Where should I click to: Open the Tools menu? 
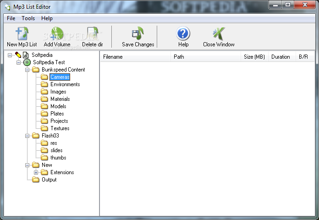click(28, 18)
